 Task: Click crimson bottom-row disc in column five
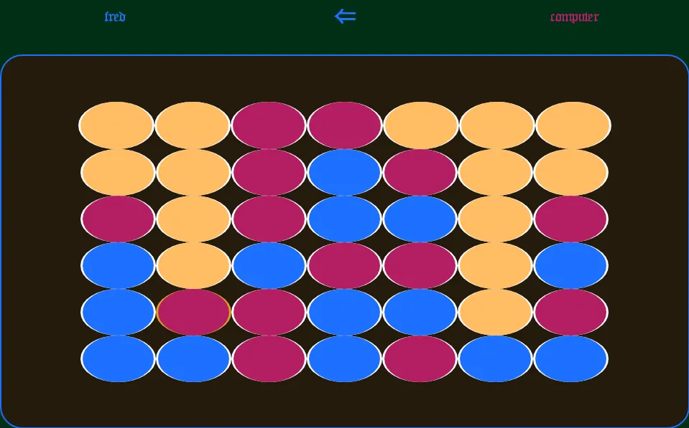point(420,358)
